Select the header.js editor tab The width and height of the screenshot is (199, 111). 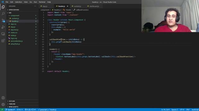62,6
